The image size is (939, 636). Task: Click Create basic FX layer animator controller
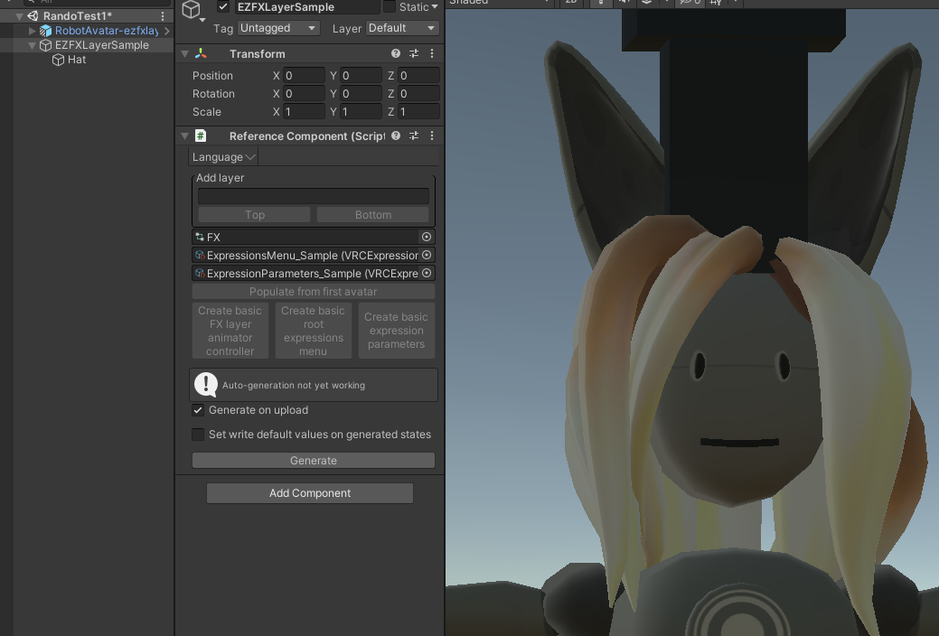230,331
